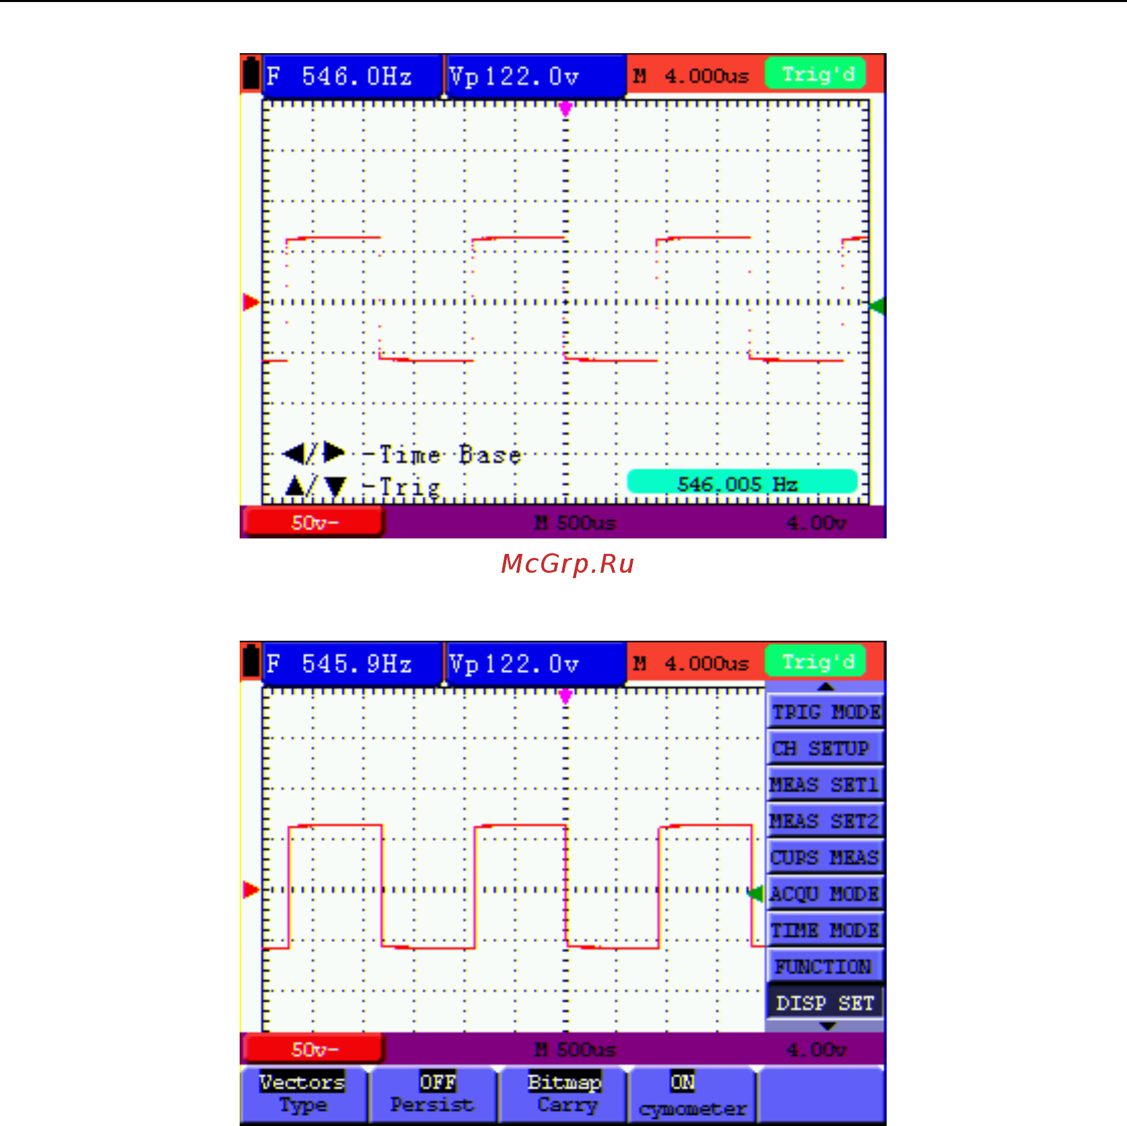Click 545.9Hz frequency readout in lower screen

pos(352,664)
